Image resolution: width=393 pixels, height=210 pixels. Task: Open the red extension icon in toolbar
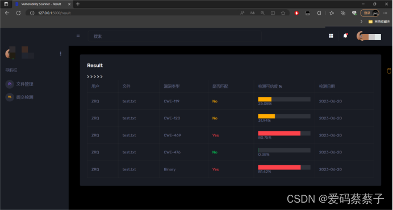point(296,13)
